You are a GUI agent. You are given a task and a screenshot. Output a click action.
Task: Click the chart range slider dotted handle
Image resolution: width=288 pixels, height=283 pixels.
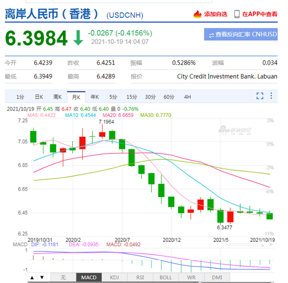(x=241, y=245)
